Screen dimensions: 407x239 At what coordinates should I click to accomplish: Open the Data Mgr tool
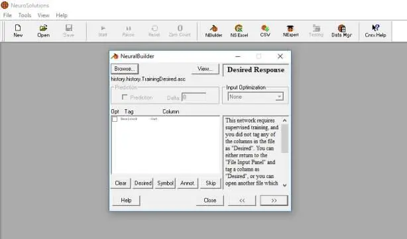click(341, 31)
